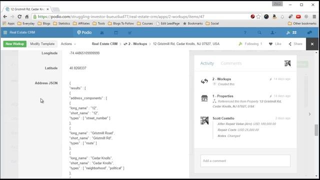Click the New Workup button
The width and height of the screenshot is (320, 180).
pyautogui.click(x=14, y=44)
